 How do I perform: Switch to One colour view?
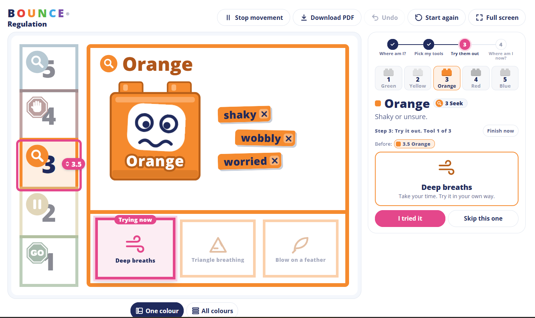click(157, 311)
